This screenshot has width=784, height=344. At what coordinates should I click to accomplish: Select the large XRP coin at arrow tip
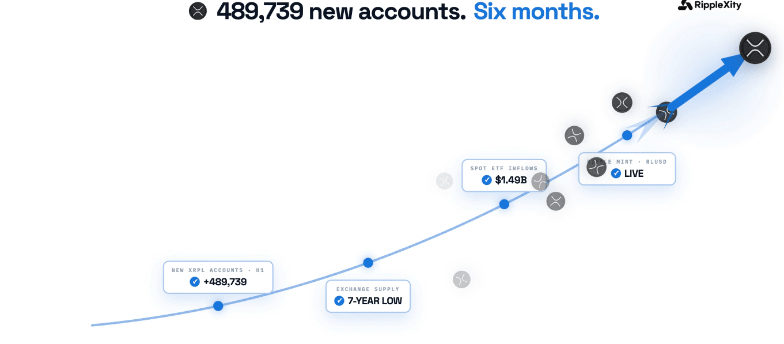coord(755,48)
